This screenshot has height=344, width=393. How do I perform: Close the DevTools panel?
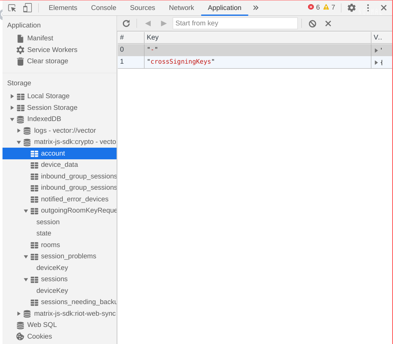coord(383,8)
